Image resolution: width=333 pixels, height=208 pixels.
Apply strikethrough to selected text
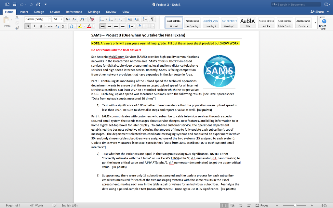tap(51, 26)
